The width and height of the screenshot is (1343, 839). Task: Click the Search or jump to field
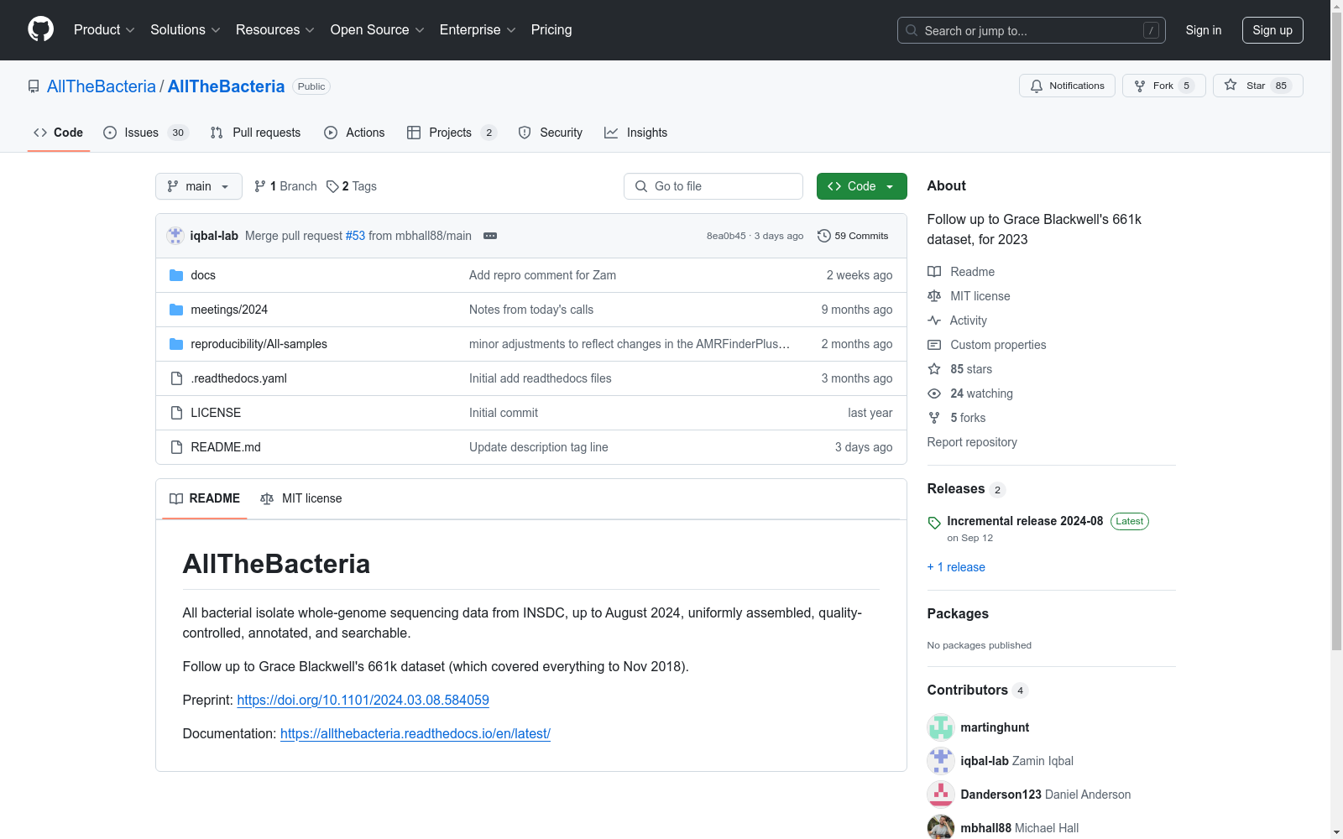coord(1032,30)
